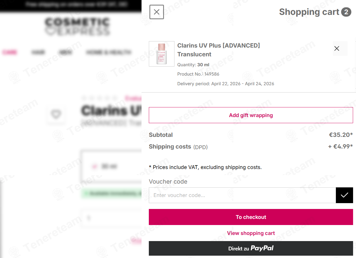356x258 pixels.
Task: Add gift wrapping to the order
Action: (251, 115)
